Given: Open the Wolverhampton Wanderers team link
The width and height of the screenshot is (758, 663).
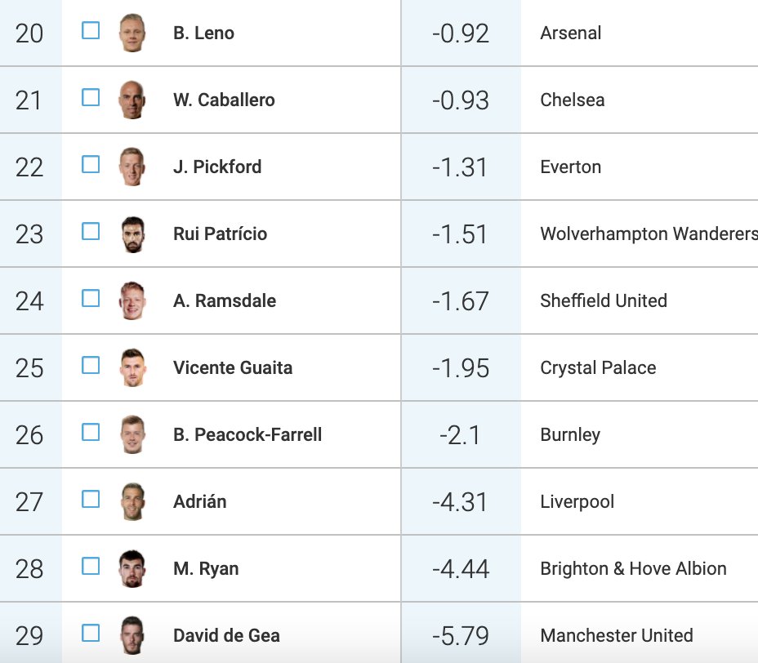Looking at the screenshot, I should click(649, 234).
